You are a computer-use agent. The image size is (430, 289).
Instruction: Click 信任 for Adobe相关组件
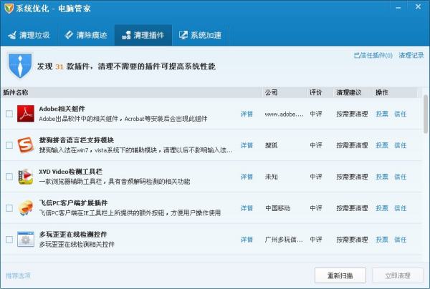(401, 114)
